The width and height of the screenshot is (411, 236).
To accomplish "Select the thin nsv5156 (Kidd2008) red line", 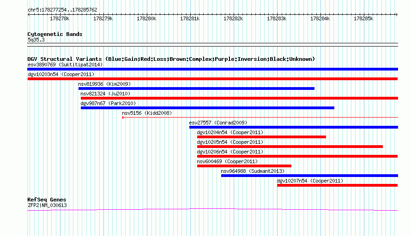I will (x=260, y=117).
